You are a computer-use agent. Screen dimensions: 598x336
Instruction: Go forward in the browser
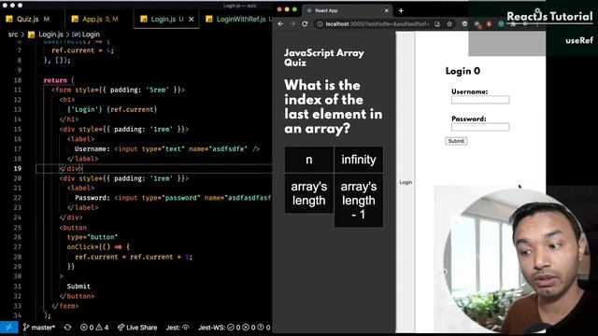tap(292, 24)
